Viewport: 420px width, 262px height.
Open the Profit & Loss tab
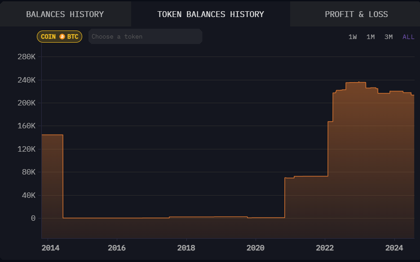click(356, 14)
